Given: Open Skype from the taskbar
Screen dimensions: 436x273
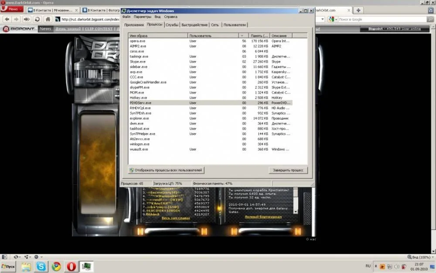Looking at the screenshot, I should [41, 266].
